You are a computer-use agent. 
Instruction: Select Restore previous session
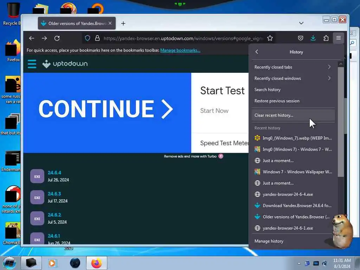coord(293,101)
